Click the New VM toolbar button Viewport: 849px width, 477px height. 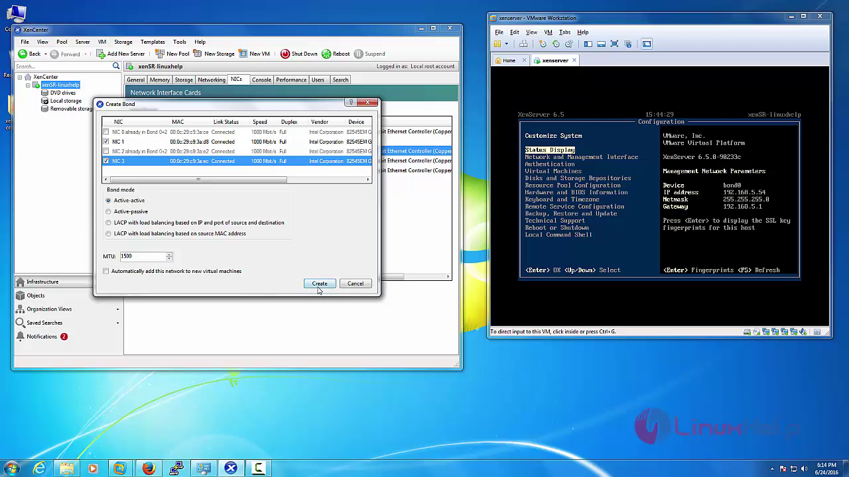[x=255, y=54]
